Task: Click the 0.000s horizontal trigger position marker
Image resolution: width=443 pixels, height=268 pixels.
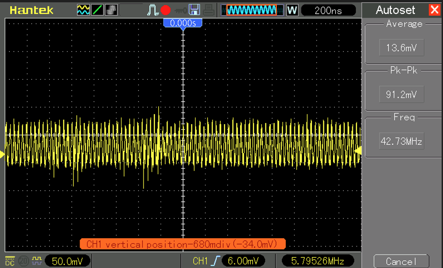Action: pos(183,23)
